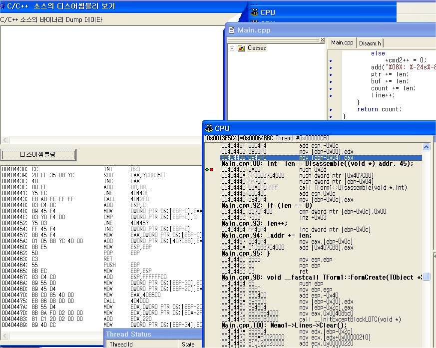Select the highlighted 00404435 mov line

[321, 158]
